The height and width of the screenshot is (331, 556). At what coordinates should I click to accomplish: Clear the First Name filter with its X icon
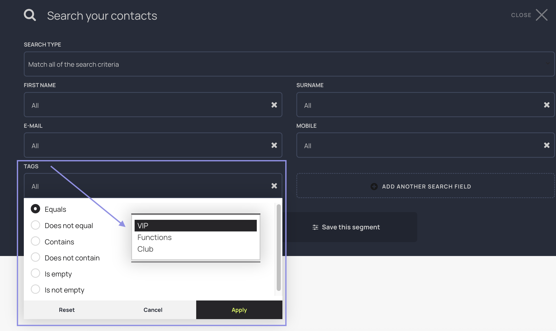pos(274,105)
